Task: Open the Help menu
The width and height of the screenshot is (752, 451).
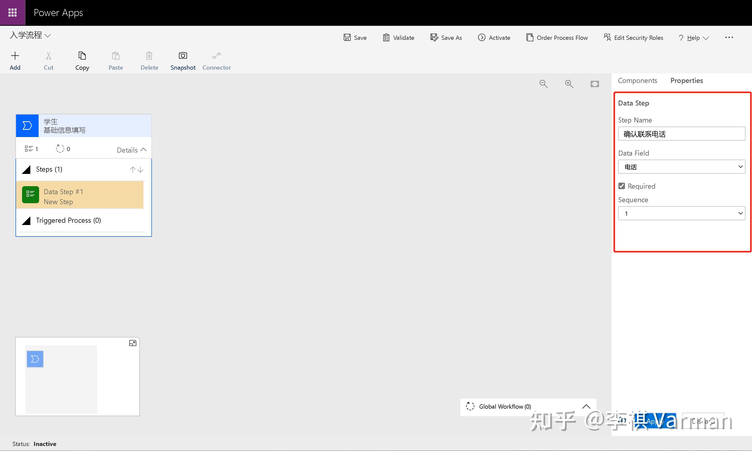Action: pyautogui.click(x=694, y=37)
